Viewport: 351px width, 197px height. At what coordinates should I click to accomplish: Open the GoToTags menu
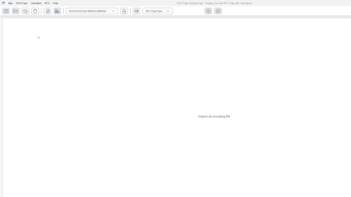pos(21,3)
